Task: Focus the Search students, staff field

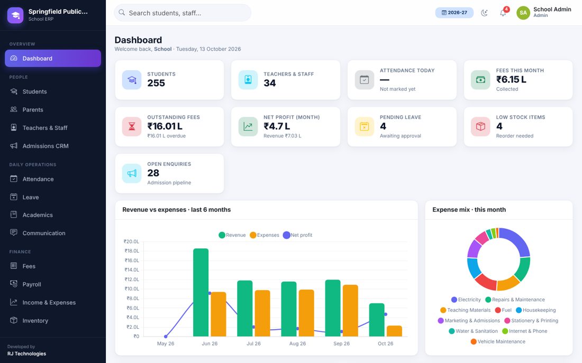Action: coord(183,13)
